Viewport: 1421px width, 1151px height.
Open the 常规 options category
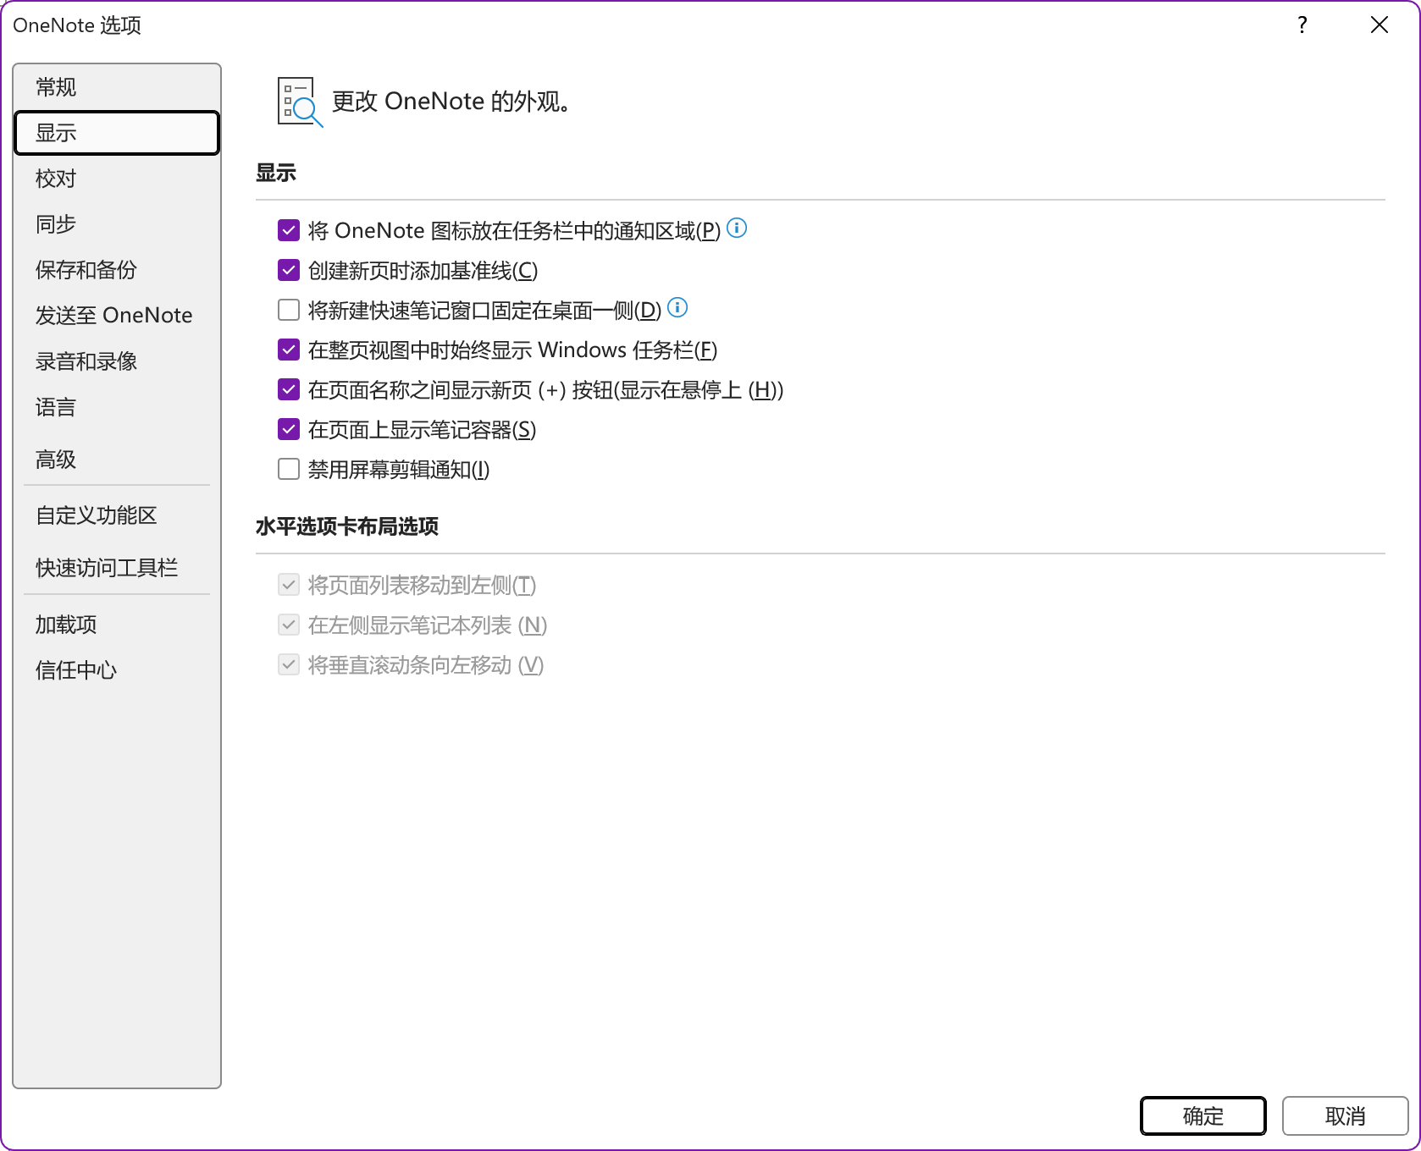(117, 87)
